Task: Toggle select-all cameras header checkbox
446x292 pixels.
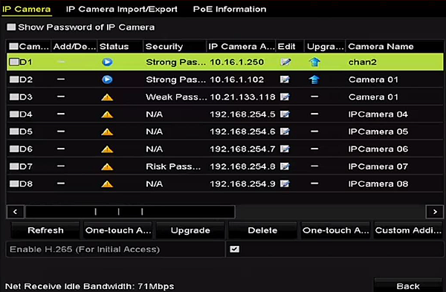Action: coord(13,46)
